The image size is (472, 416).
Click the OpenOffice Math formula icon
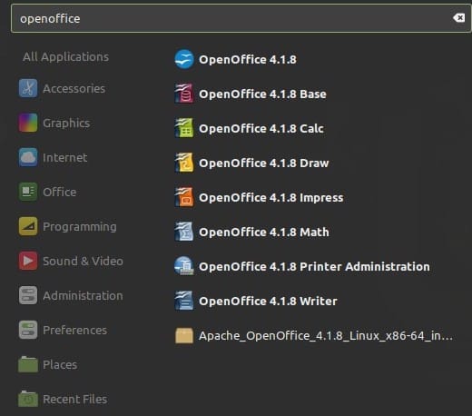tap(184, 232)
